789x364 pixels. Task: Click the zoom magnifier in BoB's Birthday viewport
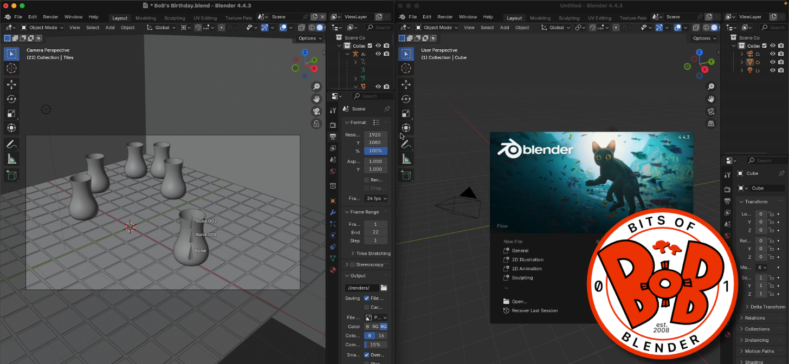point(316,87)
